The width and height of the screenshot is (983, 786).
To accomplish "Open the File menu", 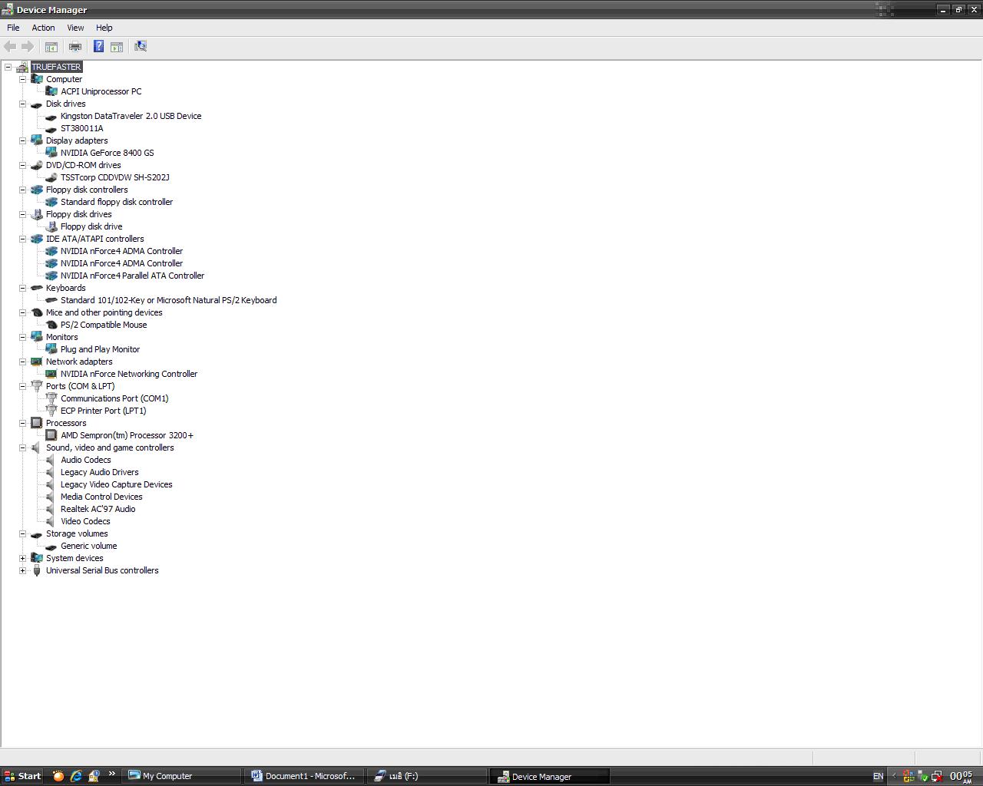I will click(x=13, y=28).
